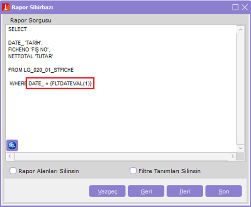
Task: Finish the wizard with Son button
Action: (x=223, y=191)
